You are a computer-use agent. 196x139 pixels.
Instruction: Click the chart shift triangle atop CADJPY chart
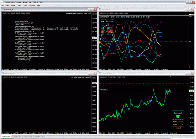pos(171,76)
